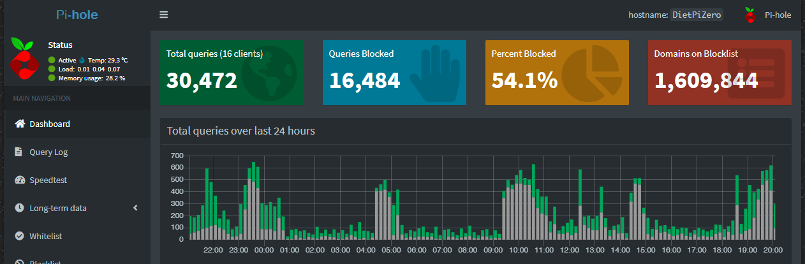Click the flame temperature icon
This screenshot has height=264, width=805.
click(x=82, y=60)
